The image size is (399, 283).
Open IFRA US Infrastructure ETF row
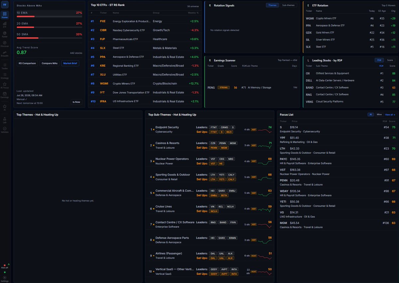point(145,101)
